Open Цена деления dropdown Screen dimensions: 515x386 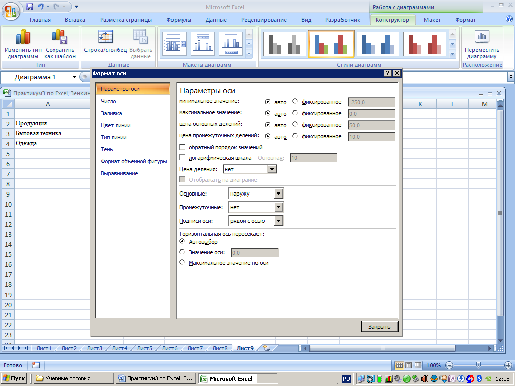click(x=272, y=169)
